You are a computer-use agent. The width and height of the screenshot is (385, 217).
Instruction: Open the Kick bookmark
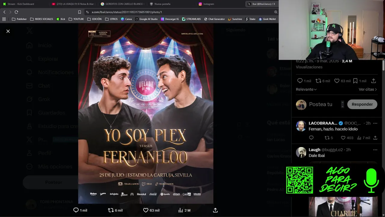[61, 19]
